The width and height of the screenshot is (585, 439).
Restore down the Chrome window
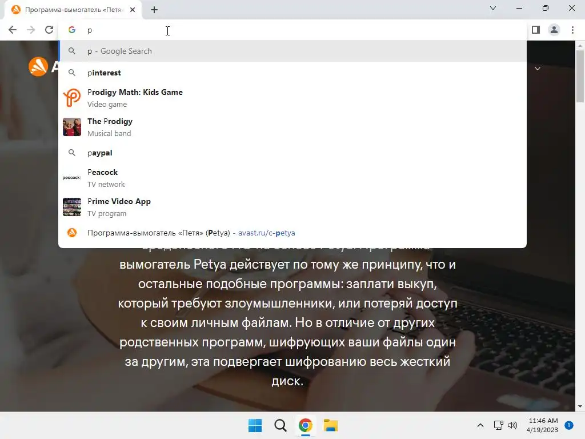(x=546, y=8)
